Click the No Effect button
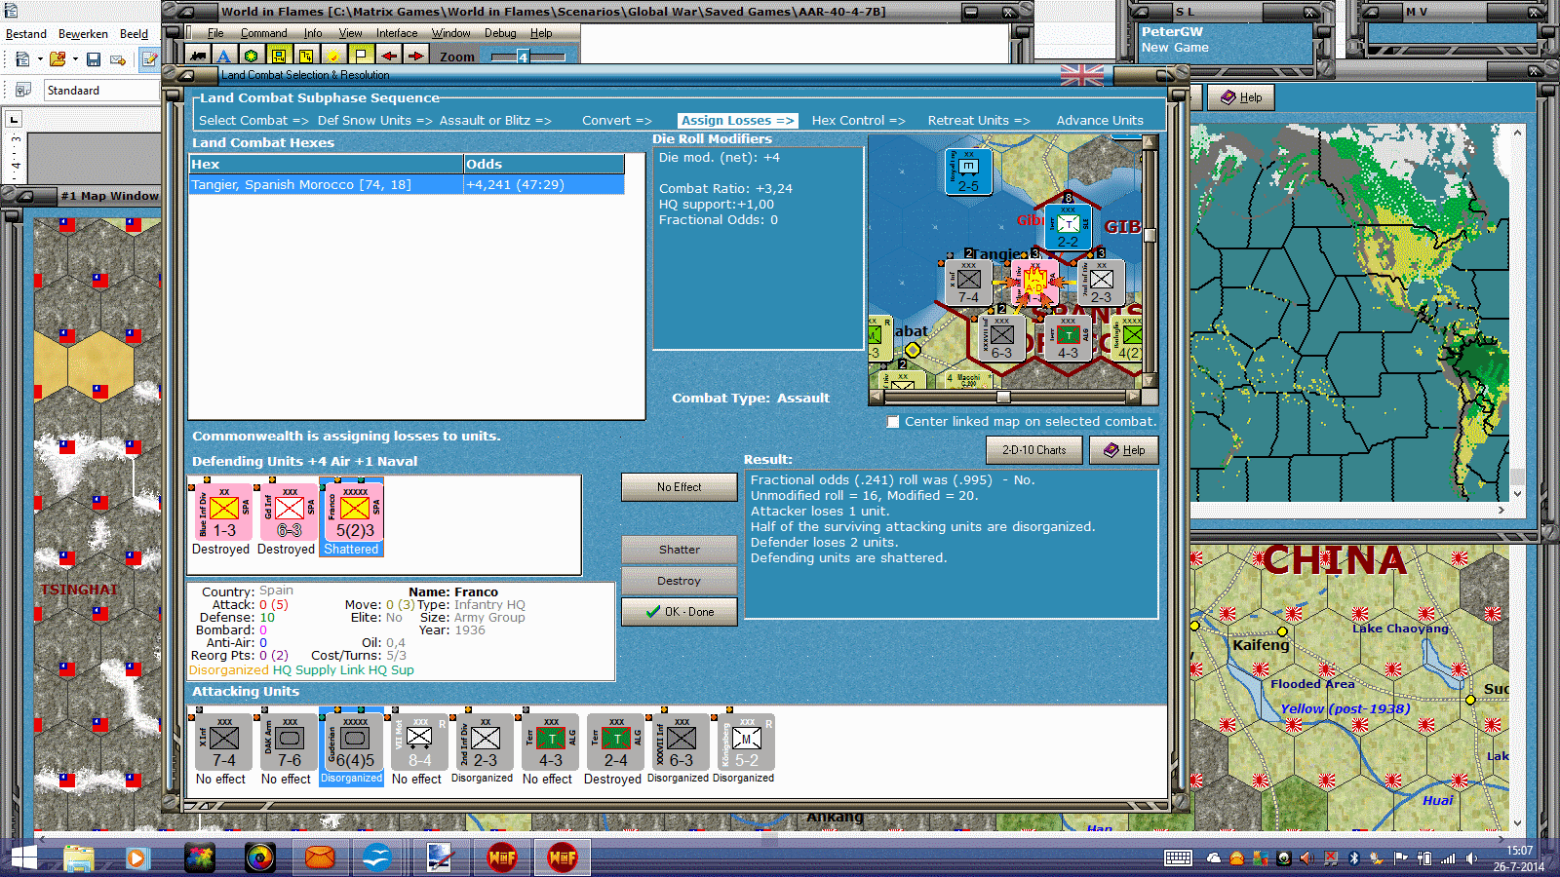 [679, 487]
